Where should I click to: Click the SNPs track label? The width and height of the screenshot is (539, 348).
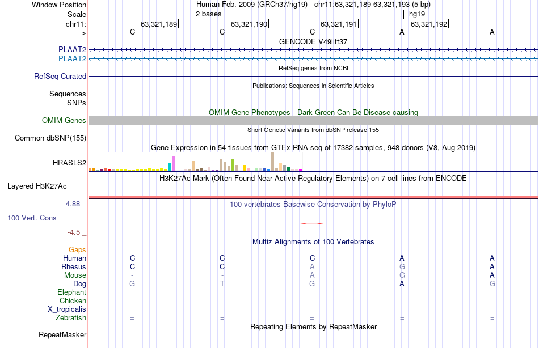click(77, 103)
